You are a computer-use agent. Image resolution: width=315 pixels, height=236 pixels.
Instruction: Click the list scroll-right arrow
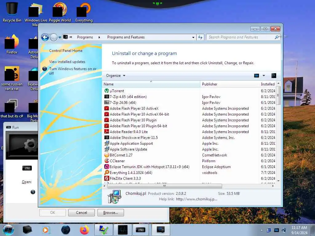(x=273, y=186)
